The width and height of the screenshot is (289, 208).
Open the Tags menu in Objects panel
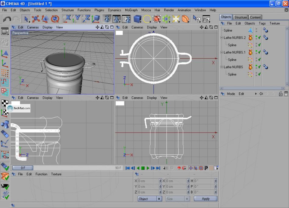coord(262,23)
